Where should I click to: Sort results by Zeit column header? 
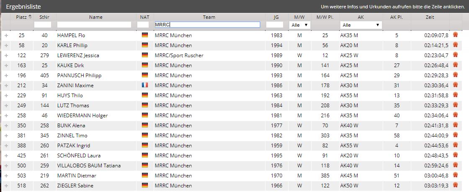430,17
